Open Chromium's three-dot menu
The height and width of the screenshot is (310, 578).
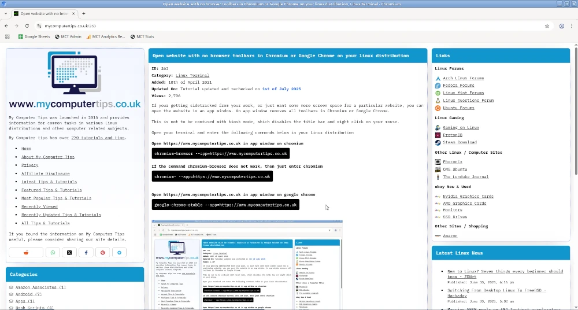[x=572, y=26]
